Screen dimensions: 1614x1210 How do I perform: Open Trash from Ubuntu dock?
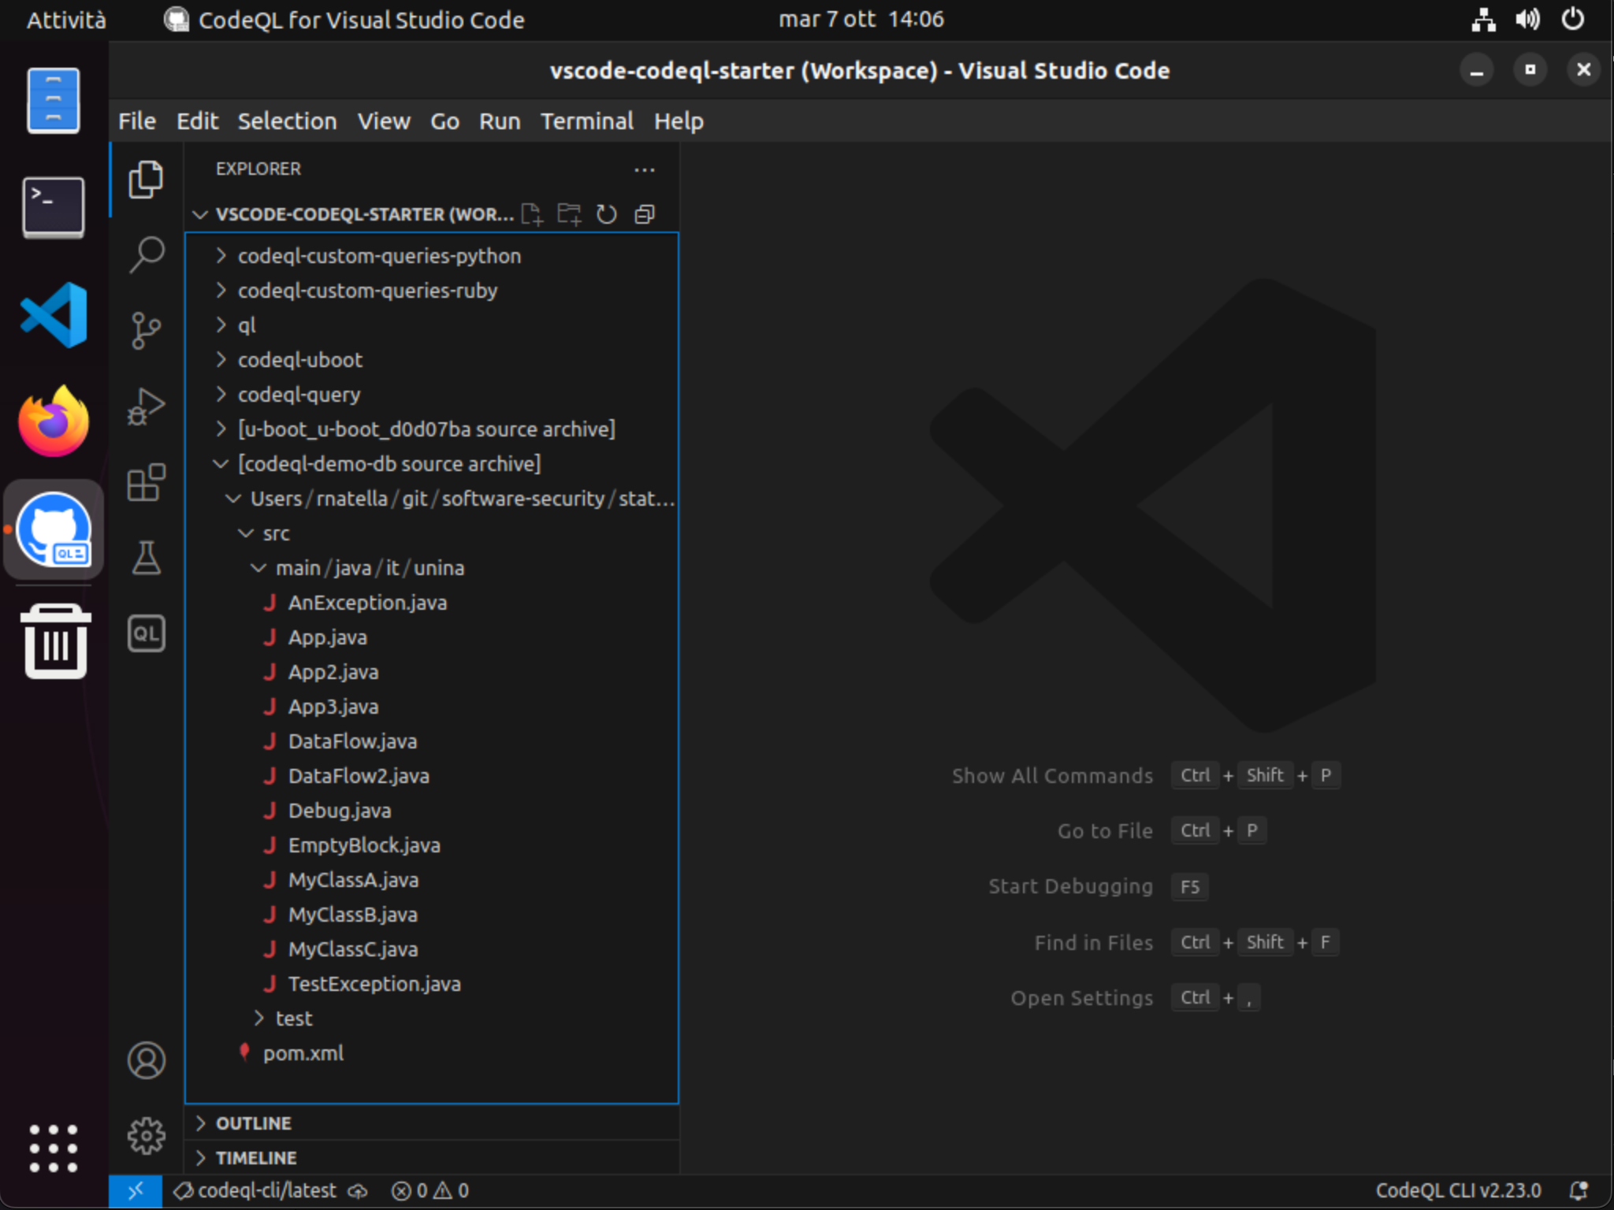[x=54, y=641]
